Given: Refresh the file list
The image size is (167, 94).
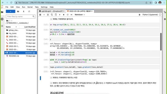Looking at the screenshot, I should [x=29, y=11].
